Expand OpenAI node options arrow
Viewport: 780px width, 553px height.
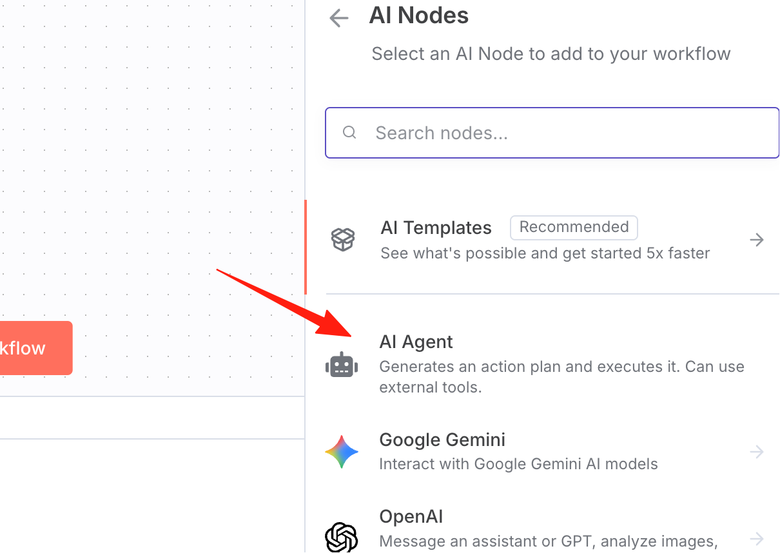757,538
